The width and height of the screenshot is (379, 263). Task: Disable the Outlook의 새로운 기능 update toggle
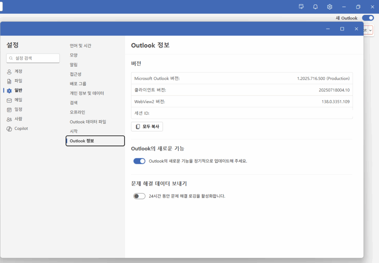coord(139,161)
